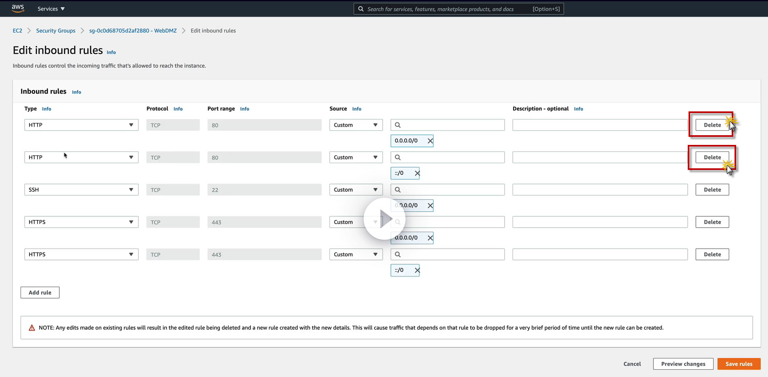Delete the SSH inbound rule
Screen dimensions: 768x377
[712, 190]
